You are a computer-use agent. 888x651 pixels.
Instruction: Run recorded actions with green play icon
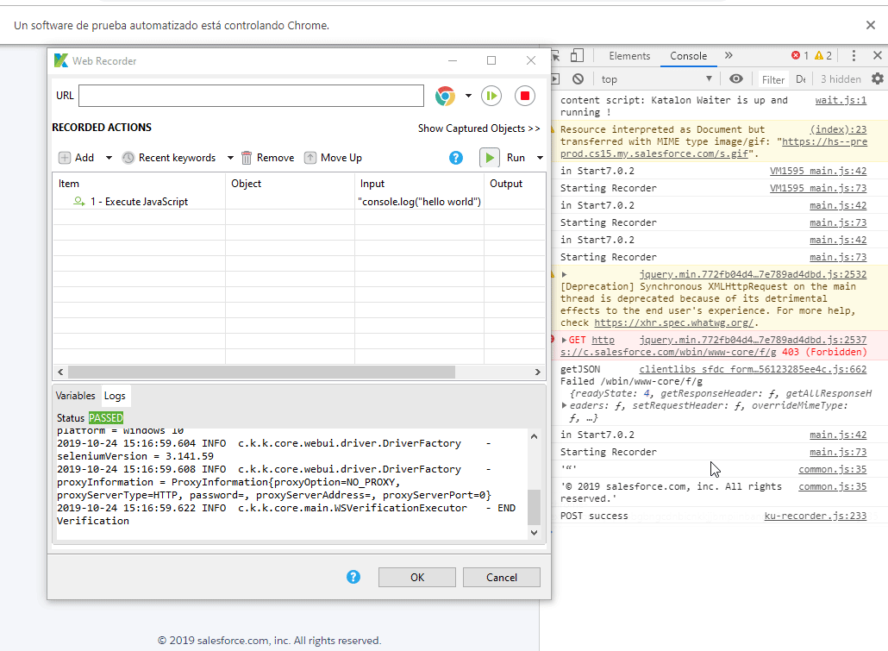pyautogui.click(x=490, y=158)
